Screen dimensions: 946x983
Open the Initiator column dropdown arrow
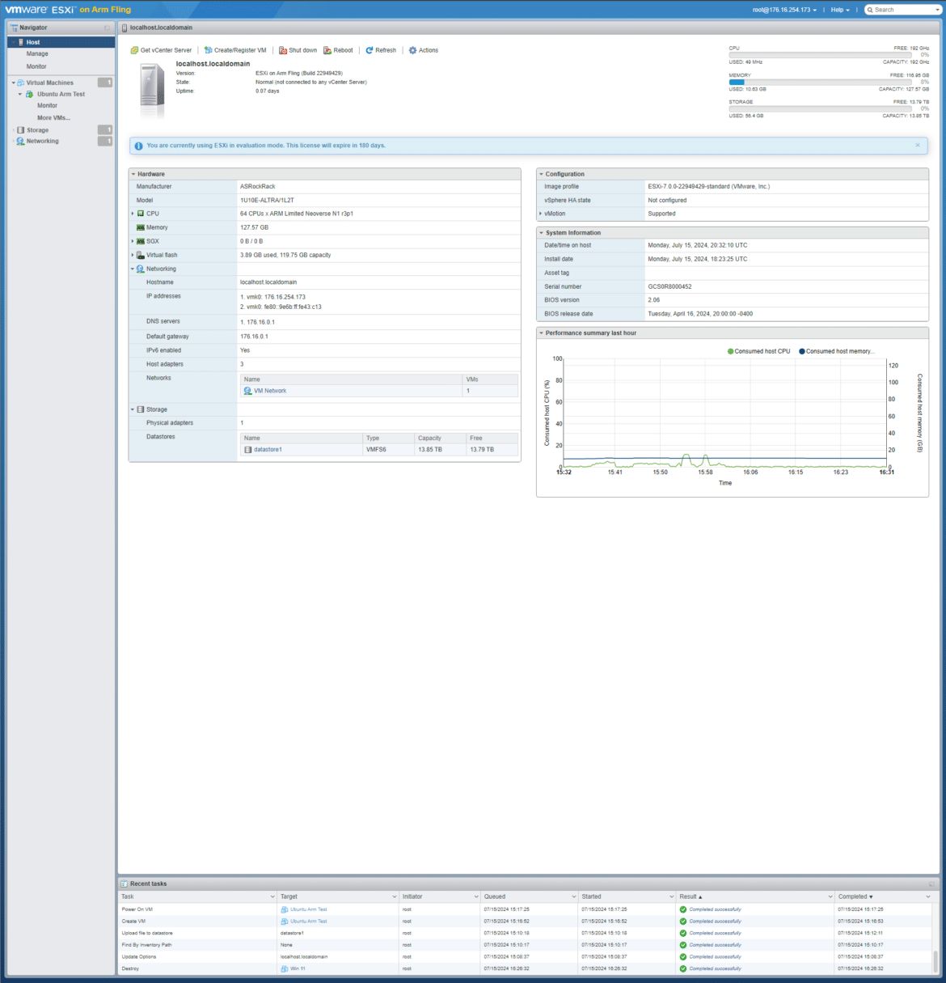point(476,896)
